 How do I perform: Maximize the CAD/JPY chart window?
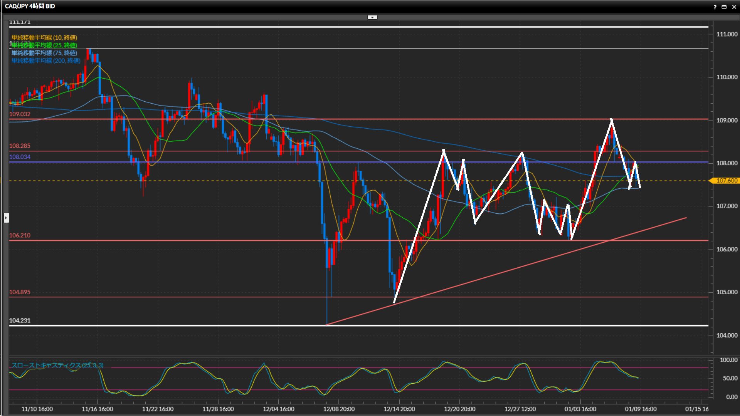pyautogui.click(x=724, y=7)
